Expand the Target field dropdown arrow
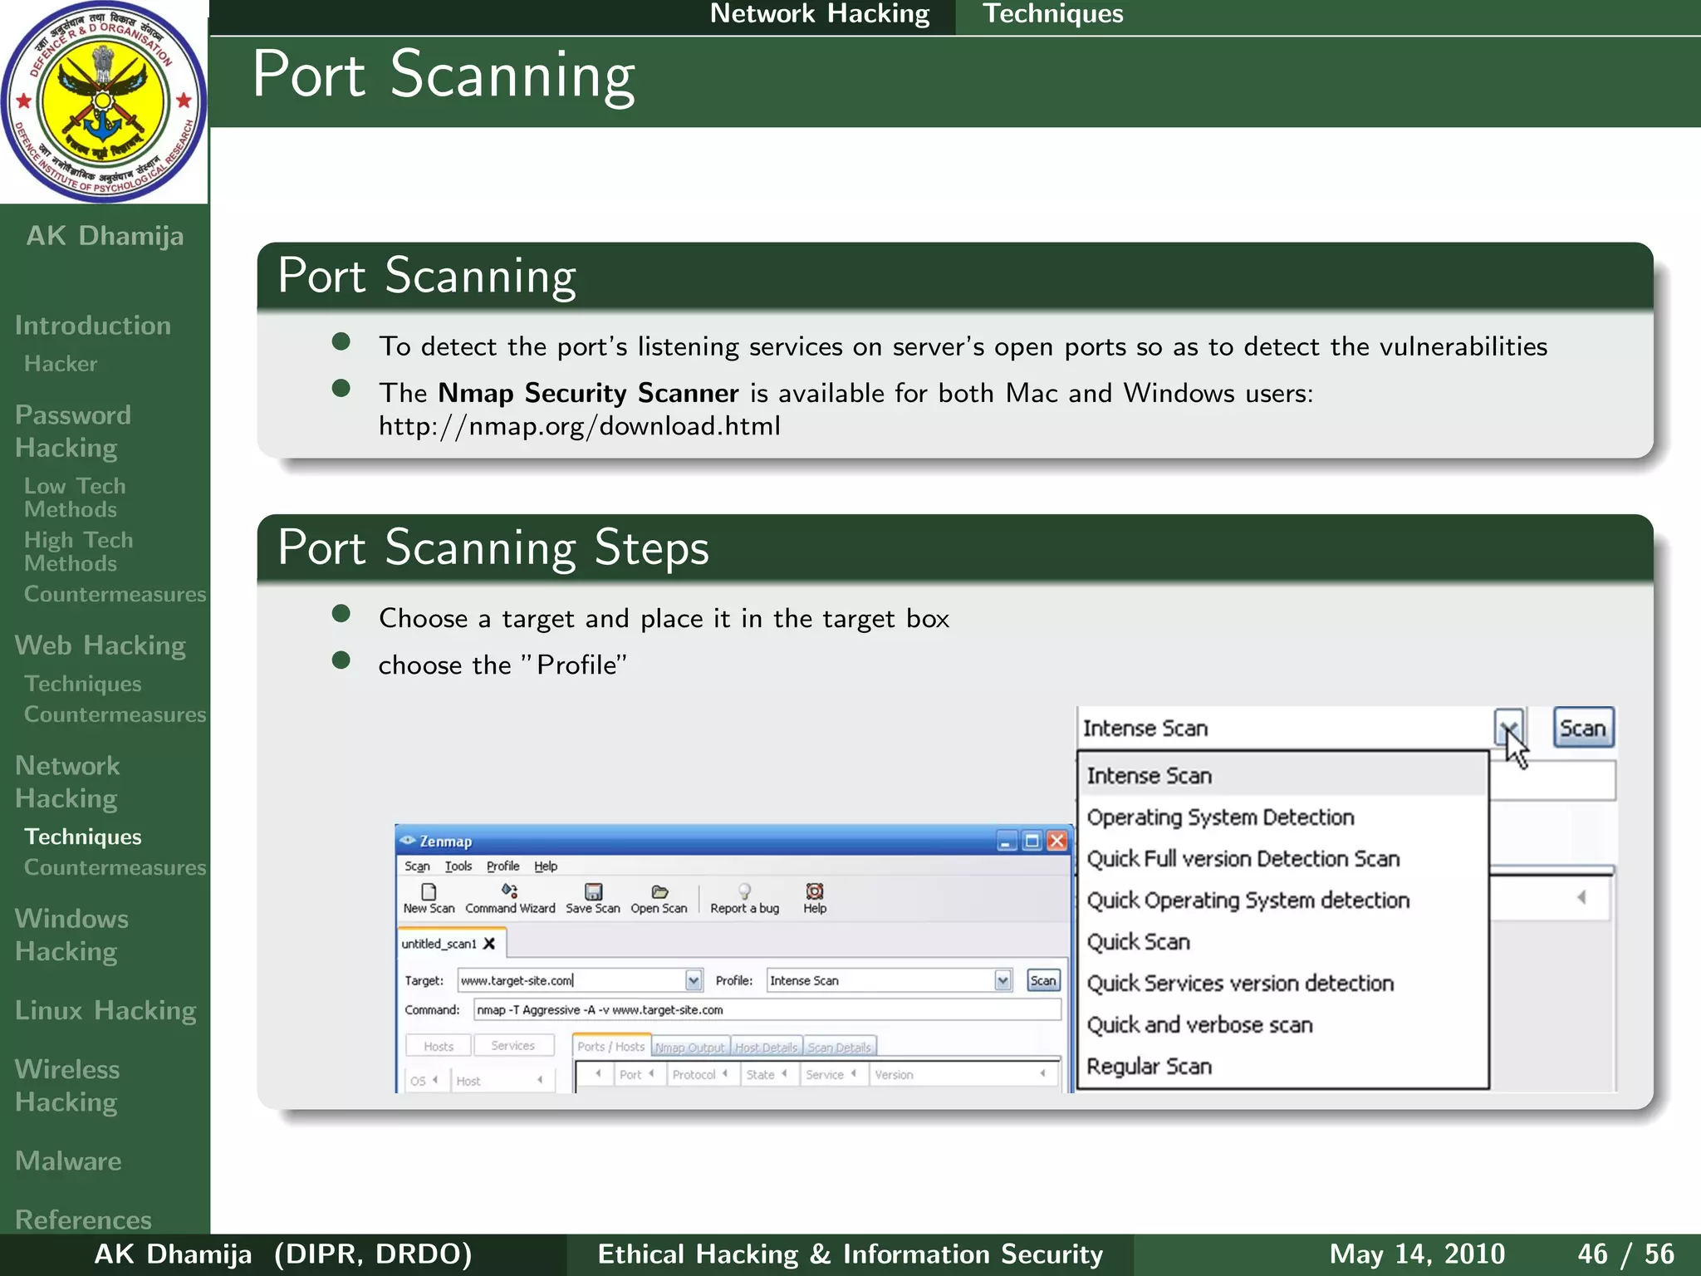This screenshot has width=1701, height=1276. (x=694, y=981)
